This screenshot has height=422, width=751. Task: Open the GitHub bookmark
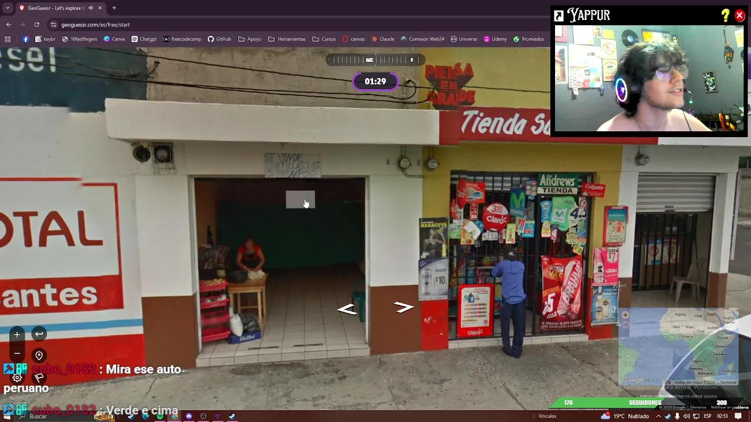coord(219,39)
